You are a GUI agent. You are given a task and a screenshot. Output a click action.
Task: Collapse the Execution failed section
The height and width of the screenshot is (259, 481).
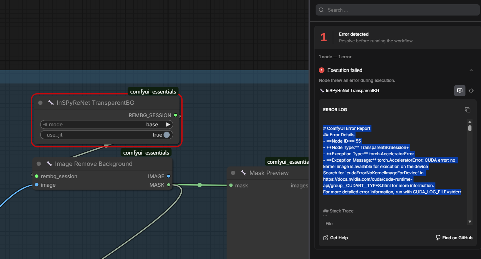(471, 70)
